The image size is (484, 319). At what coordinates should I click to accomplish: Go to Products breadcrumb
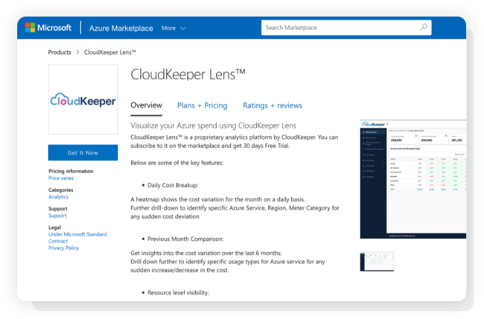[60, 52]
